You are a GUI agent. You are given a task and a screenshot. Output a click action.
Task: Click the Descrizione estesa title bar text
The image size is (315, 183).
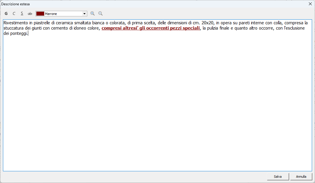(15, 4)
